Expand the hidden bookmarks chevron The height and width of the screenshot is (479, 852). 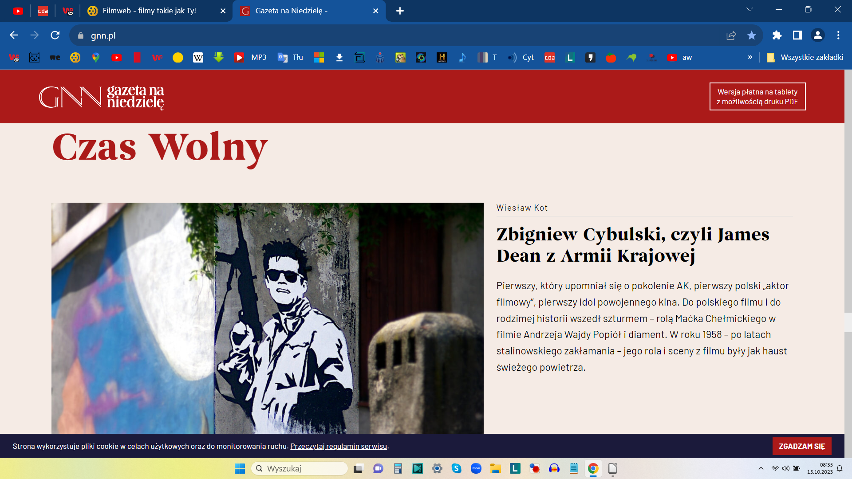[750, 58]
